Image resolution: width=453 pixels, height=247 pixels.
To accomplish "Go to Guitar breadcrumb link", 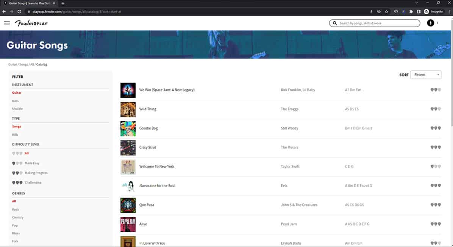I will point(12,65).
